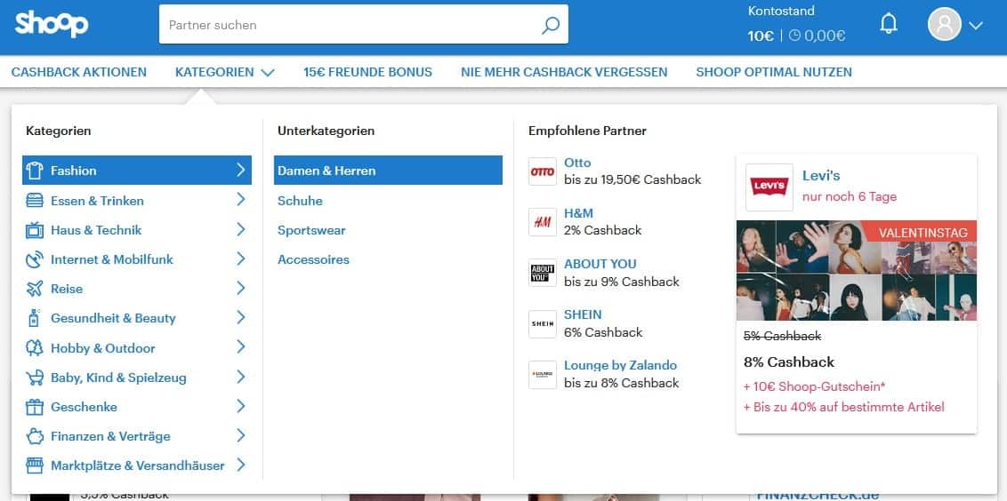Screen dimensions: 1007x501
Task: Select the Reise category label
Action: [67, 289]
